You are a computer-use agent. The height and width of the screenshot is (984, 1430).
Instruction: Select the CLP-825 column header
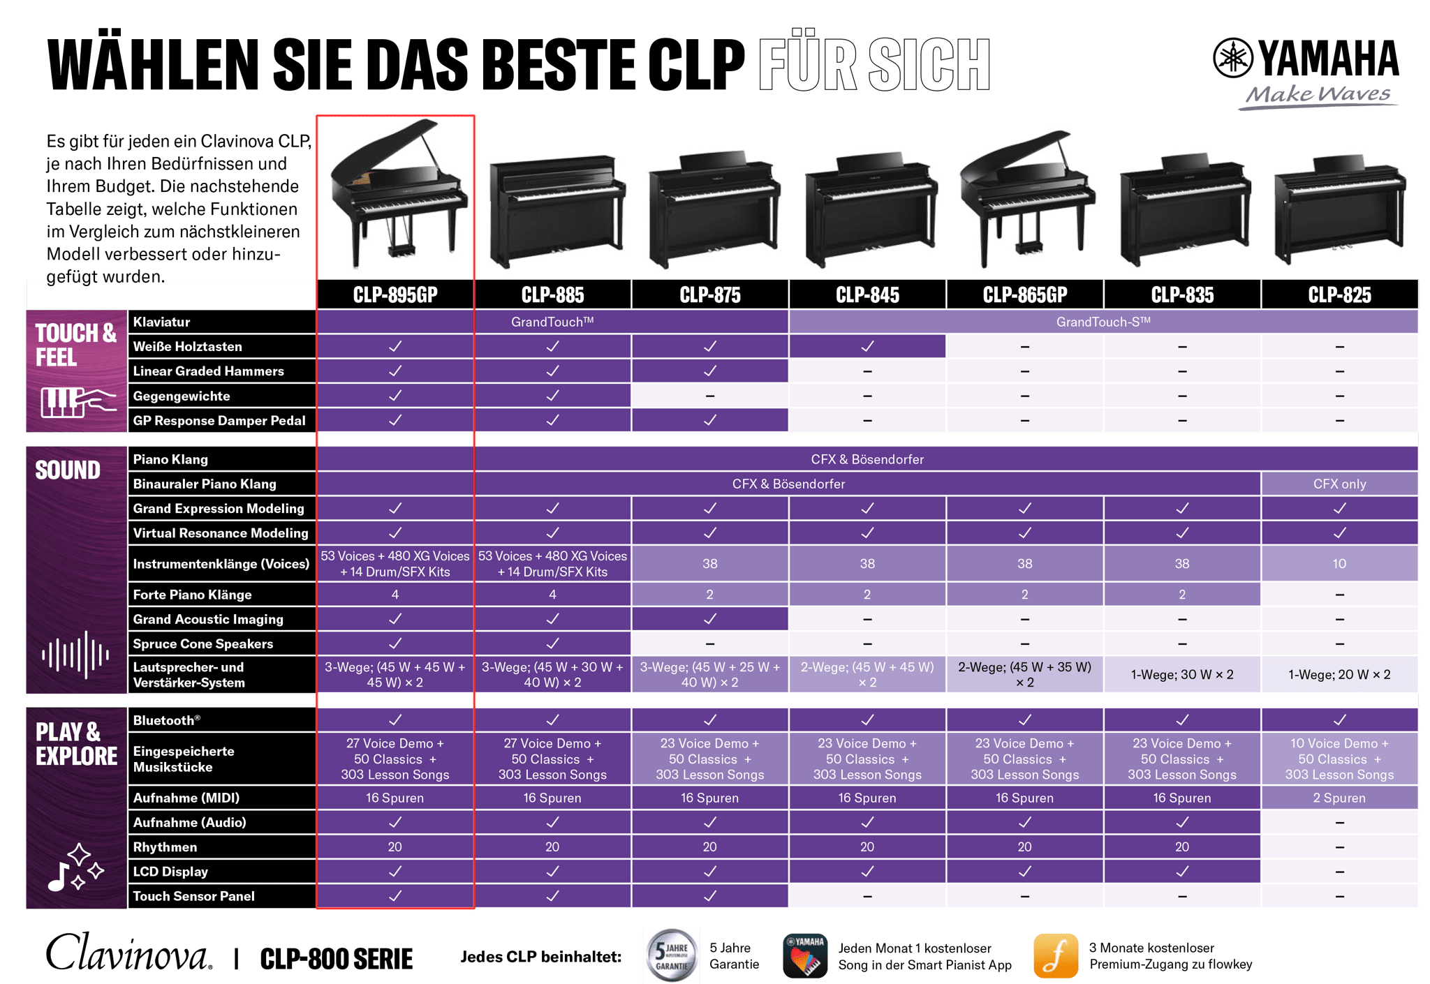[x=1340, y=295]
